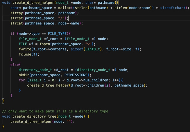Screen dimensions: 190x132
Task: Place cursor on the fwrite call
Action: [25, 49]
